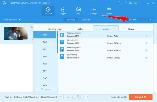This screenshot has width=157, height=102.
Task: Expand the Save to path dropdown arrow
Action: click(x=61, y=97)
